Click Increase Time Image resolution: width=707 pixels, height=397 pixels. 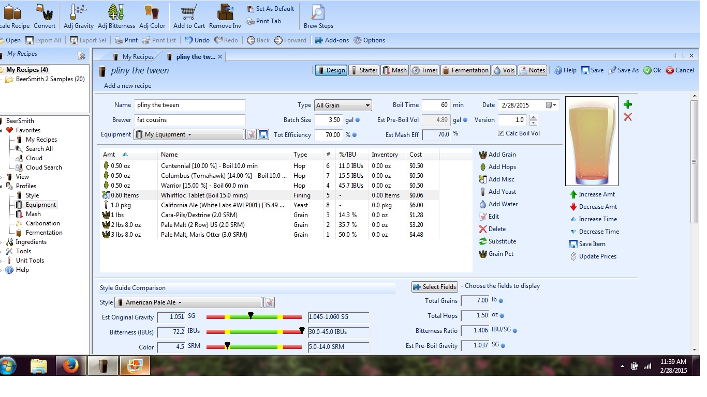click(x=593, y=219)
